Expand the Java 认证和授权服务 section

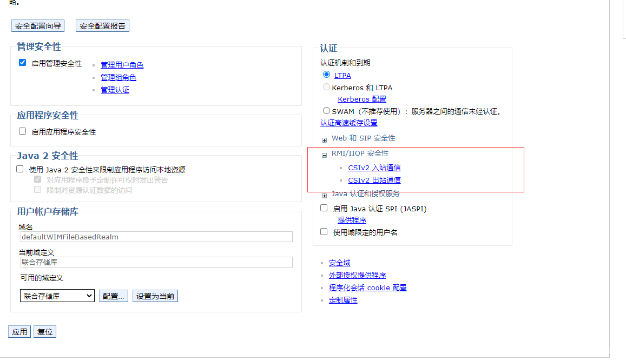[325, 196]
